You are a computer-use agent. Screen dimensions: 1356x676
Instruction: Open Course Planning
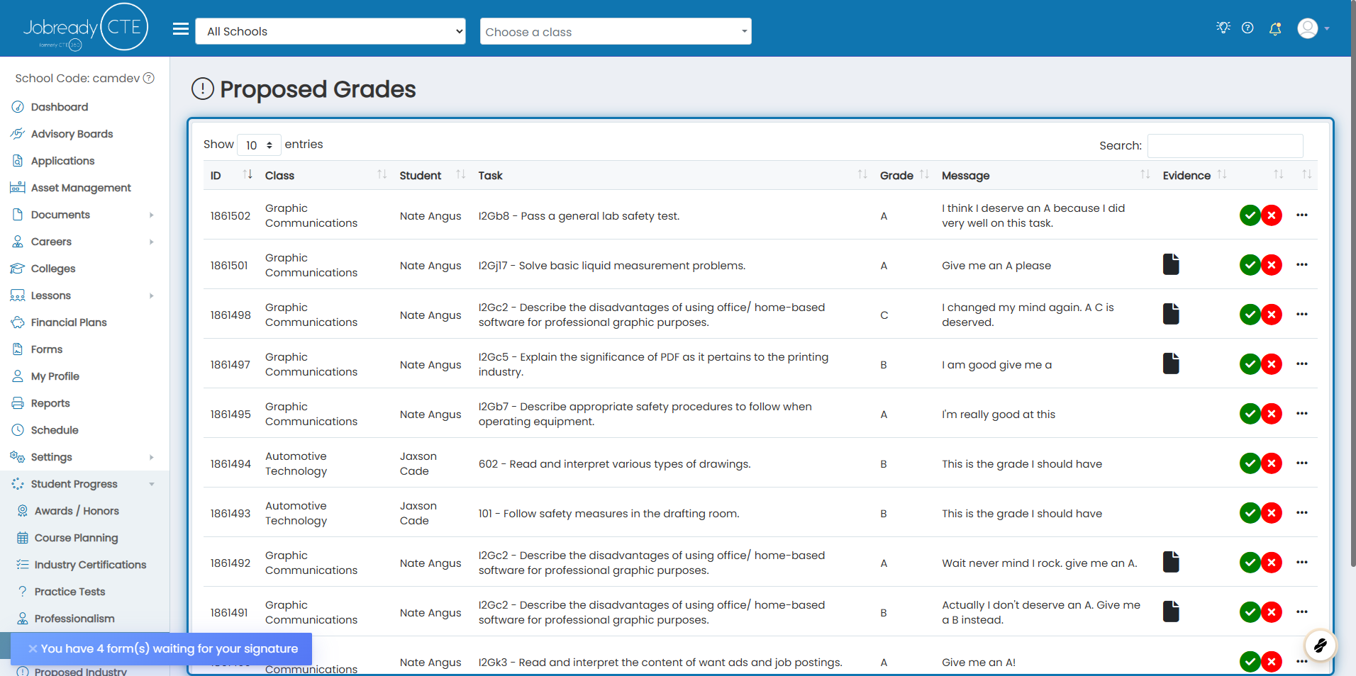point(76,538)
